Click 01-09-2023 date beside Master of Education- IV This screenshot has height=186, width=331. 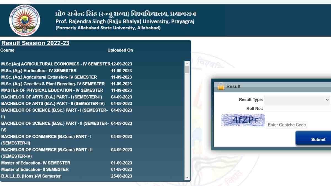pos(121,163)
